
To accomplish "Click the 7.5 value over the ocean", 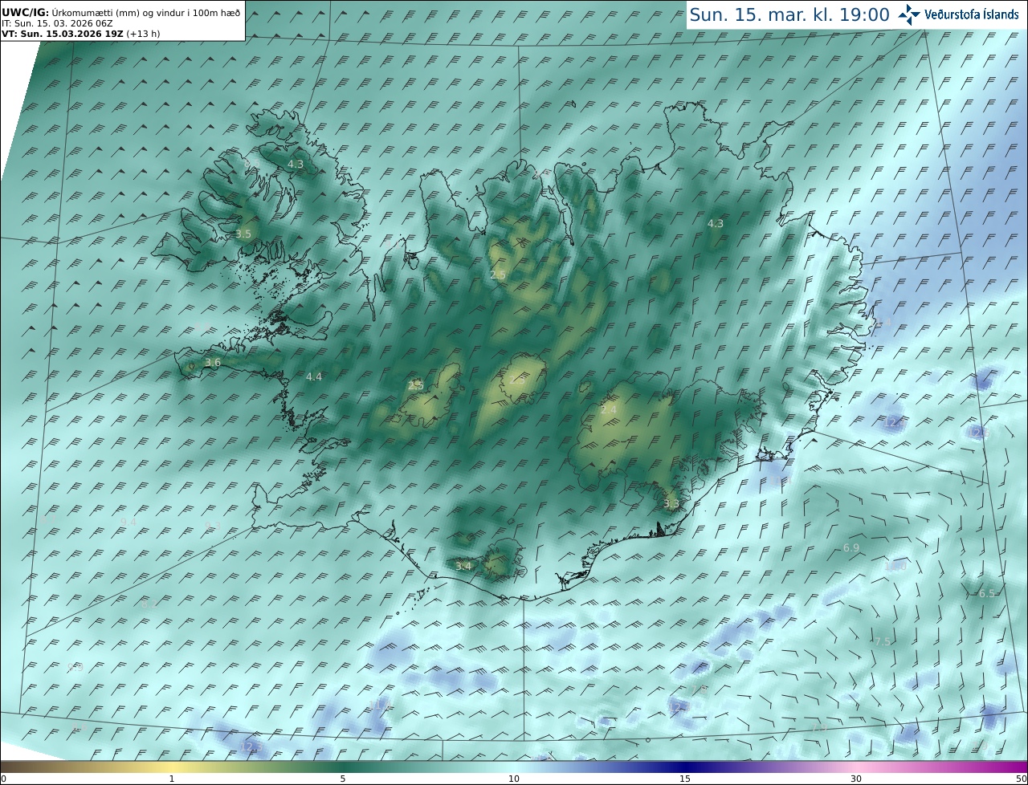I will [x=883, y=641].
